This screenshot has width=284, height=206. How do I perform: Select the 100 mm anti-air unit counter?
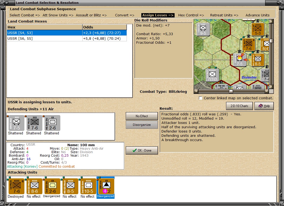click(x=105, y=186)
